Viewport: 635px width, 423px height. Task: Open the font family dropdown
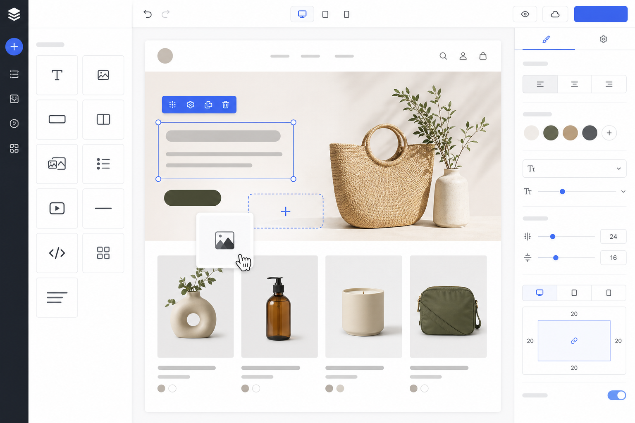574,169
